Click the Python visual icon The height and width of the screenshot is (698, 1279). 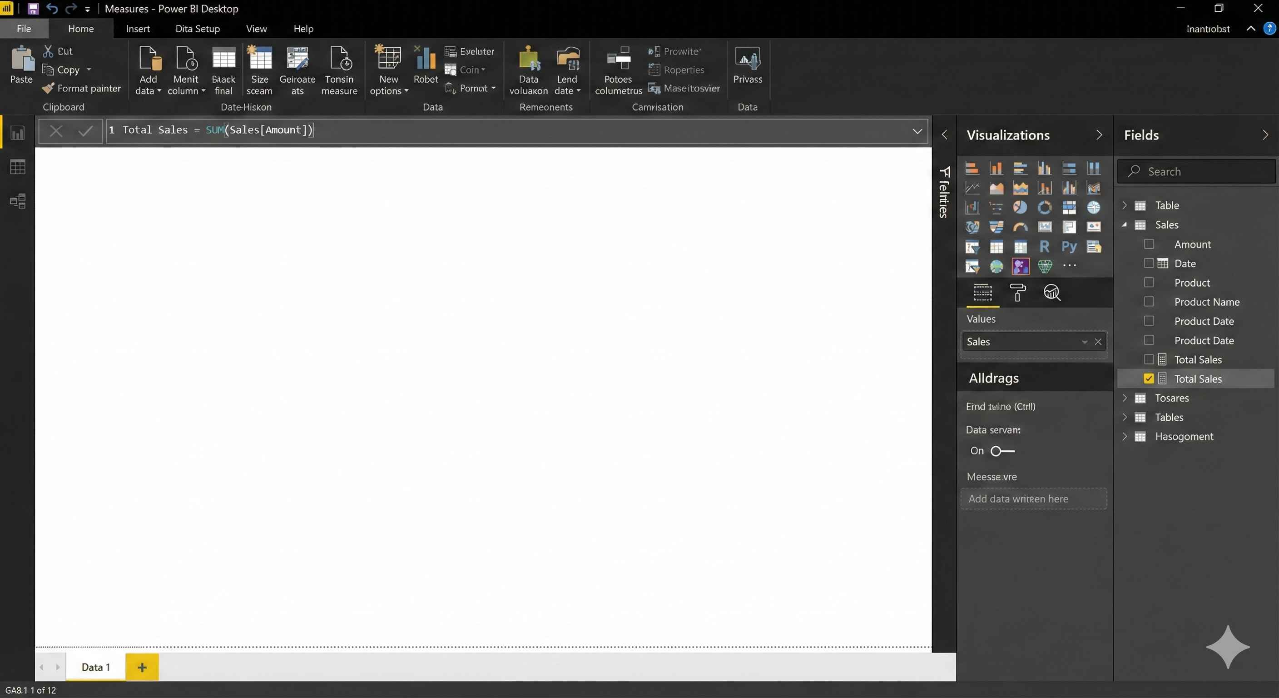[1069, 246]
